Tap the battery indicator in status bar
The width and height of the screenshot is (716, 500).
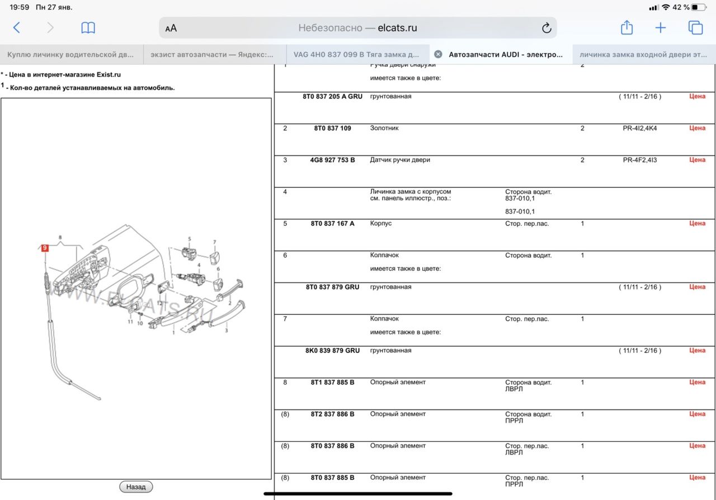coord(698,7)
